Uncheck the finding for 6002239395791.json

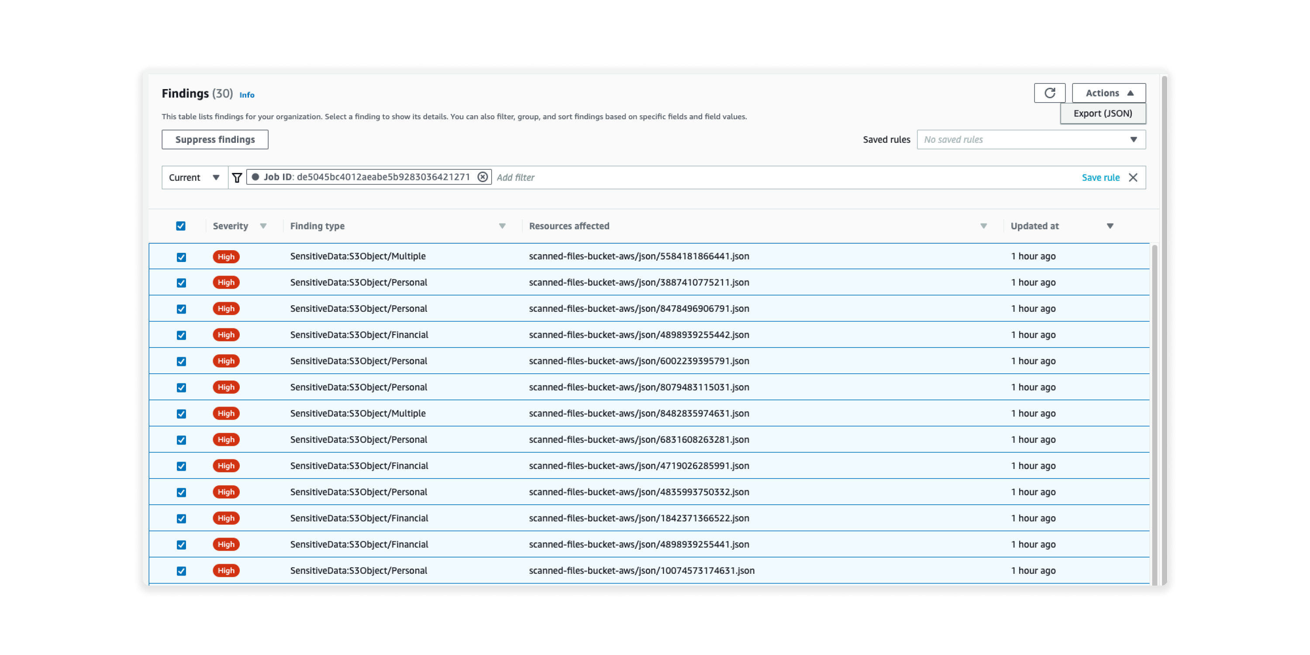coord(181,362)
